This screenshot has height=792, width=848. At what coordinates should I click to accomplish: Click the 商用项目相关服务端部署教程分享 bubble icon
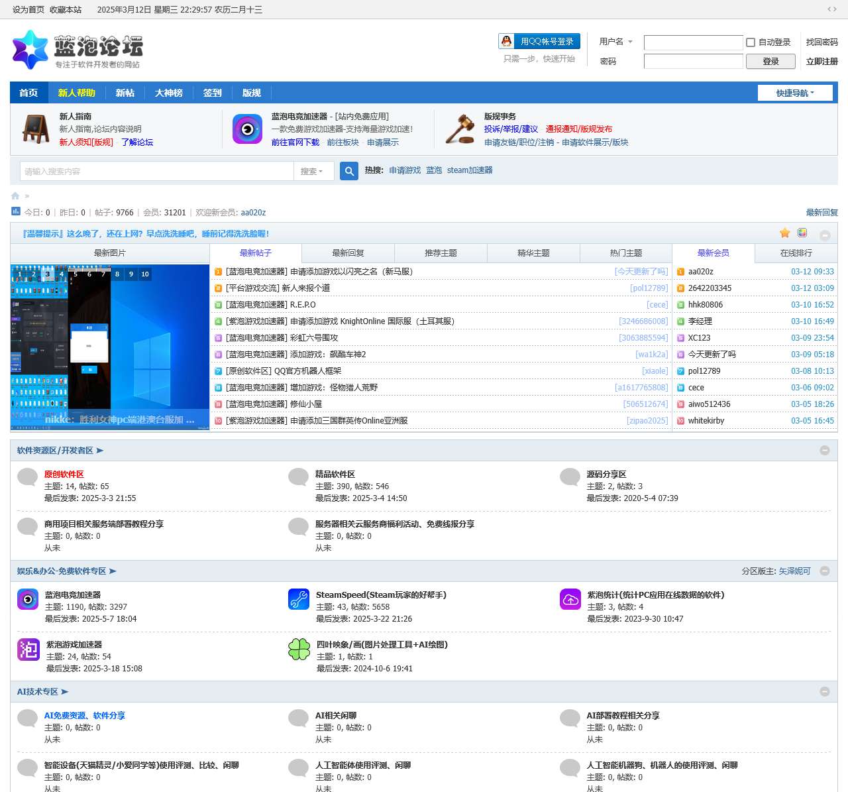[x=27, y=527]
